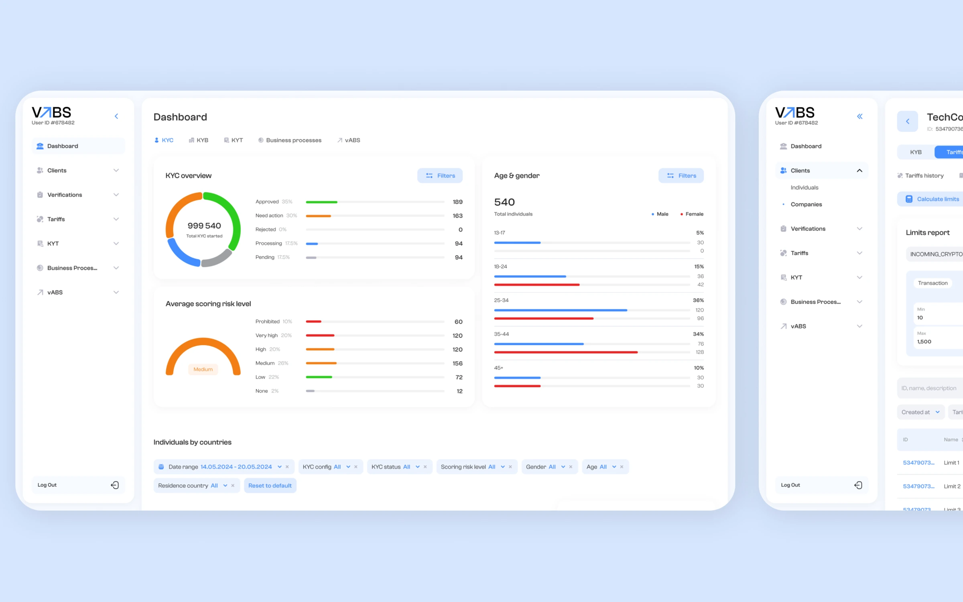This screenshot has width=963, height=602.
Task: Click the Log Out exit icon in left window
Action: 115,485
